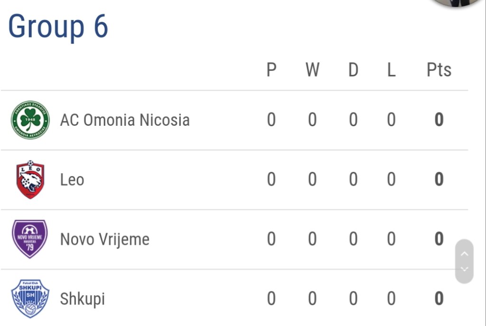486x326 pixels.
Task: Select the Shkupi team name
Action: point(83,299)
